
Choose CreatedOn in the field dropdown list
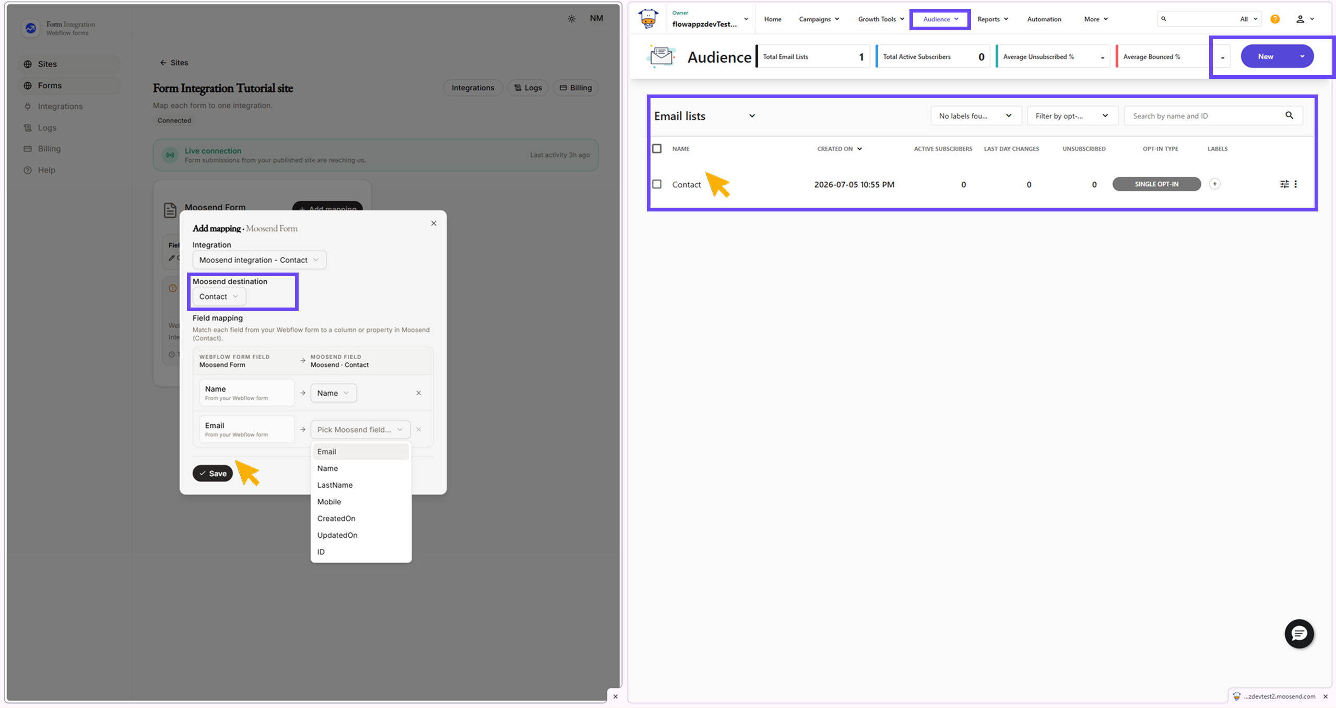tap(360, 518)
